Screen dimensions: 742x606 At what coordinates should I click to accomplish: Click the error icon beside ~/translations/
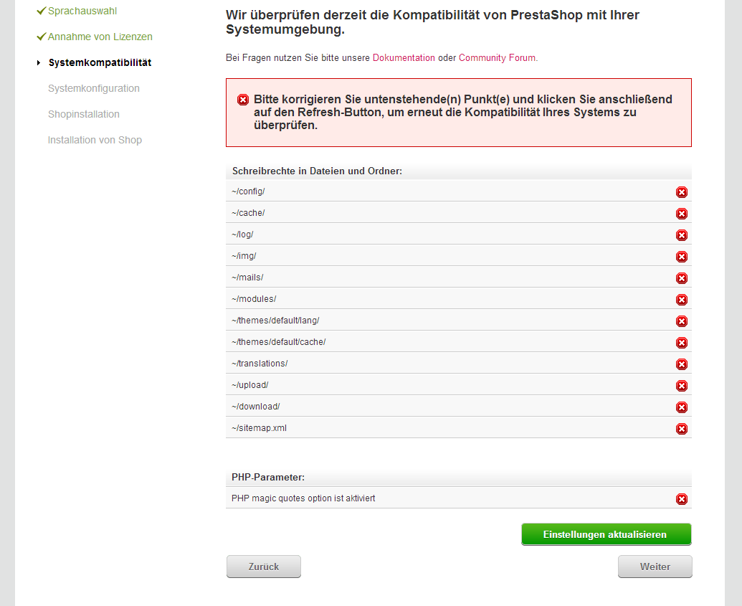[682, 364]
